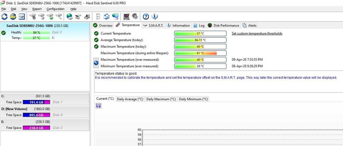Open the Alerts tab

click(x=249, y=25)
